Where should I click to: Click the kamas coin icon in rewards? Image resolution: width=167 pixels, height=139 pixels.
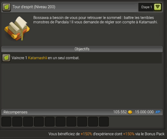[x=130, y=112]
